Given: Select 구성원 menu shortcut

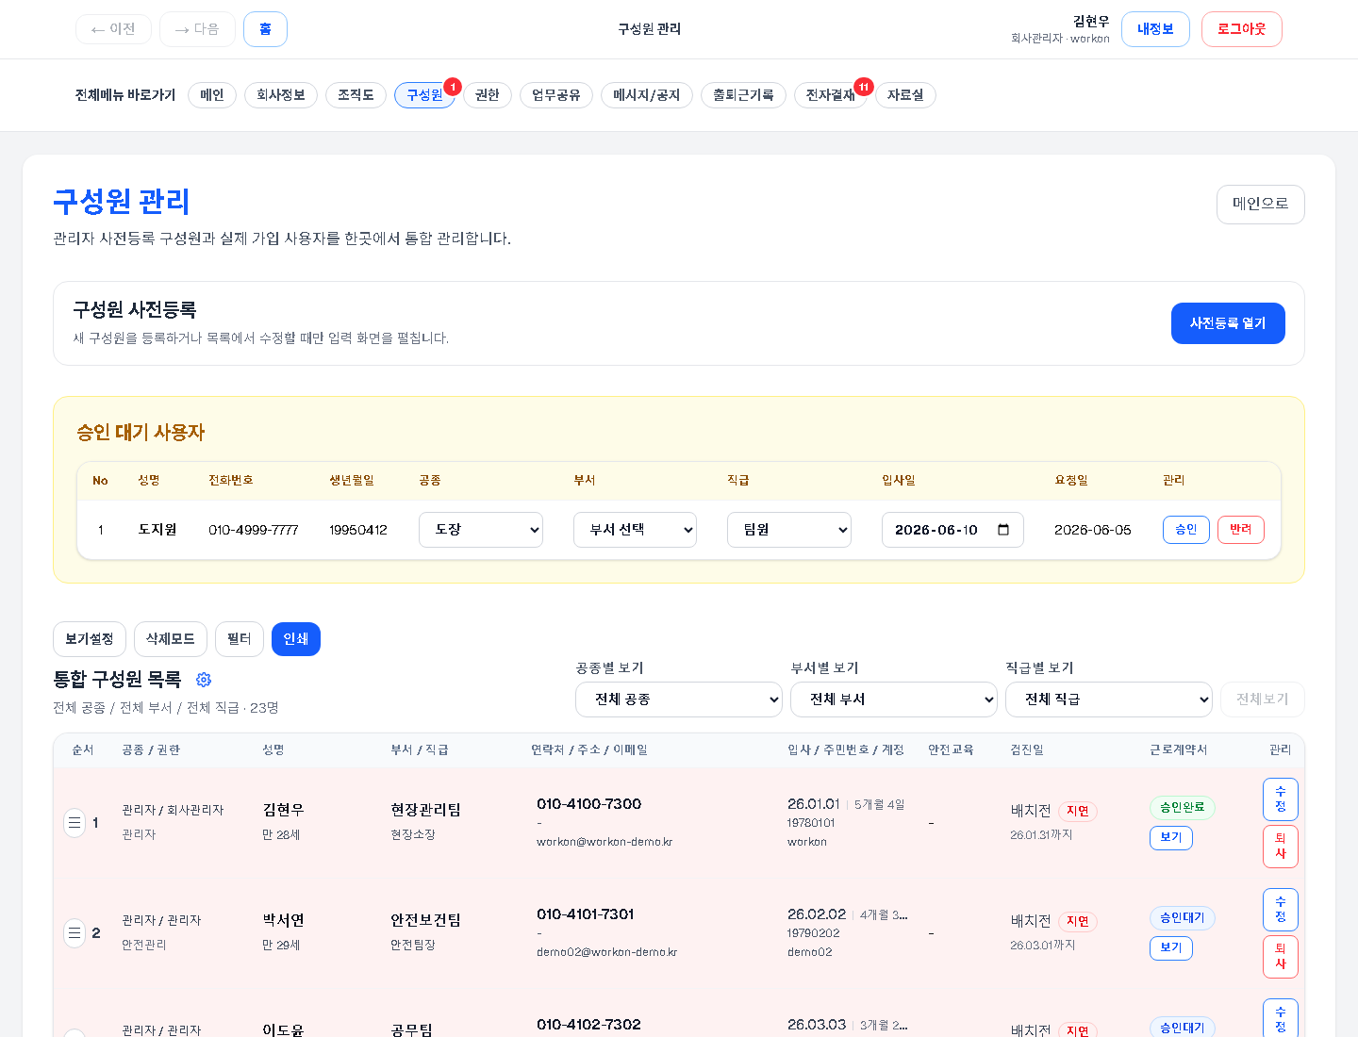Looking at the screenshot, I should click(x=424, y=95).
